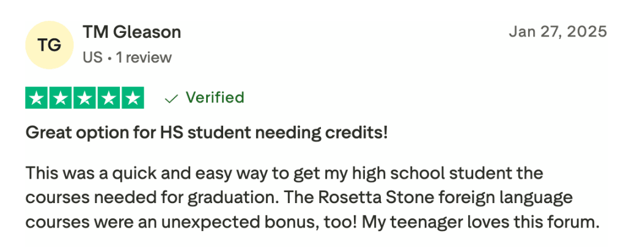Select the second green rating star
The width and height of the screenshot is (626, 247).
[61, 98]
